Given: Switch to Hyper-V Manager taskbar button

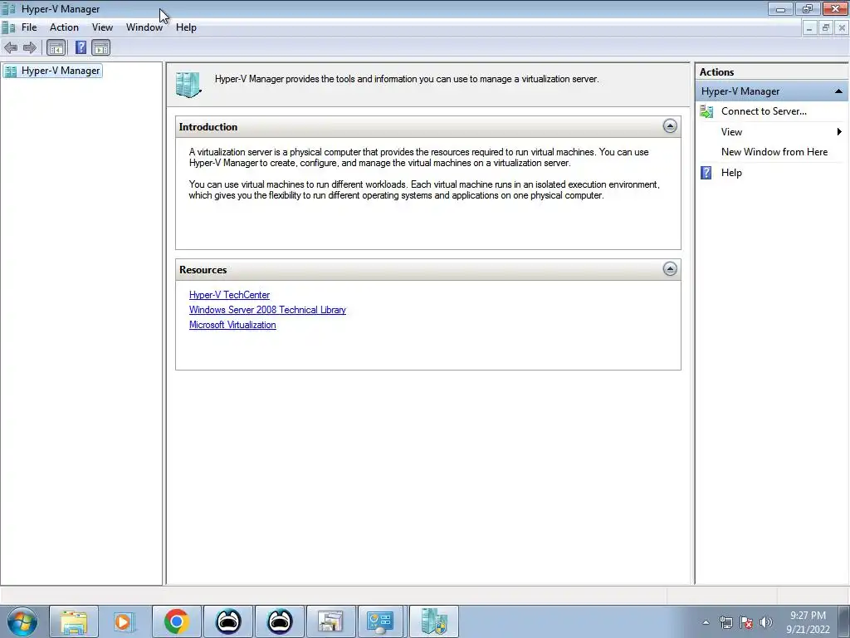Looking at the screenshot, I should coord(433,621).
